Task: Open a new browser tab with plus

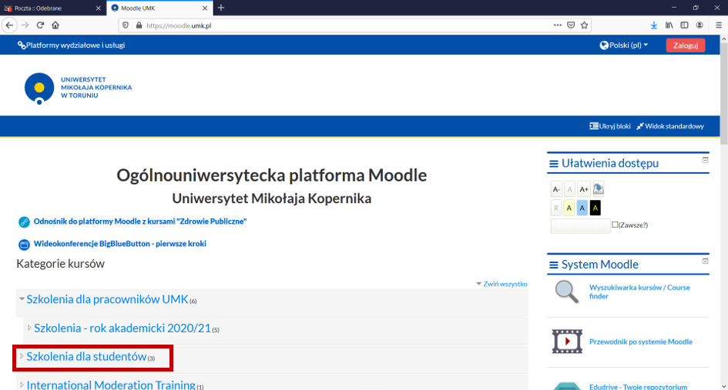Action: coord(221,8)
